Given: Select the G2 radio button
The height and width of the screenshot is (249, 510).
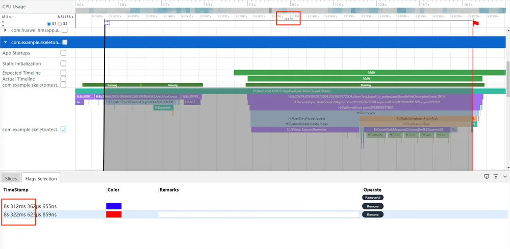Looking at the screenshot, I should pyautogui.click(x=60, y=24).
